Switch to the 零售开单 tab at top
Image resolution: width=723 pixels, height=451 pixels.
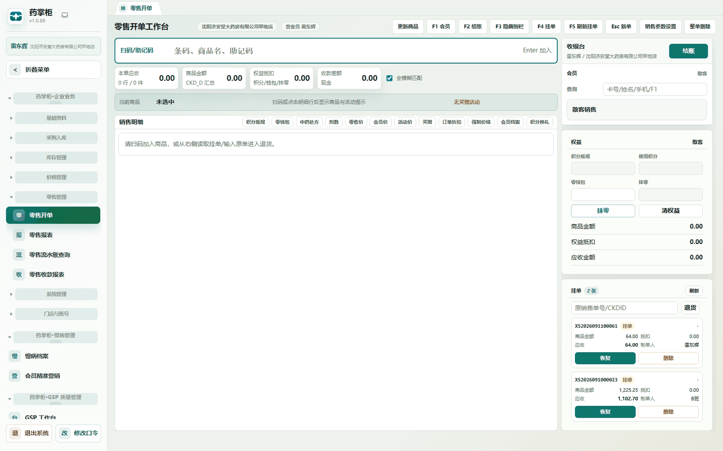[x=138, y=8]
